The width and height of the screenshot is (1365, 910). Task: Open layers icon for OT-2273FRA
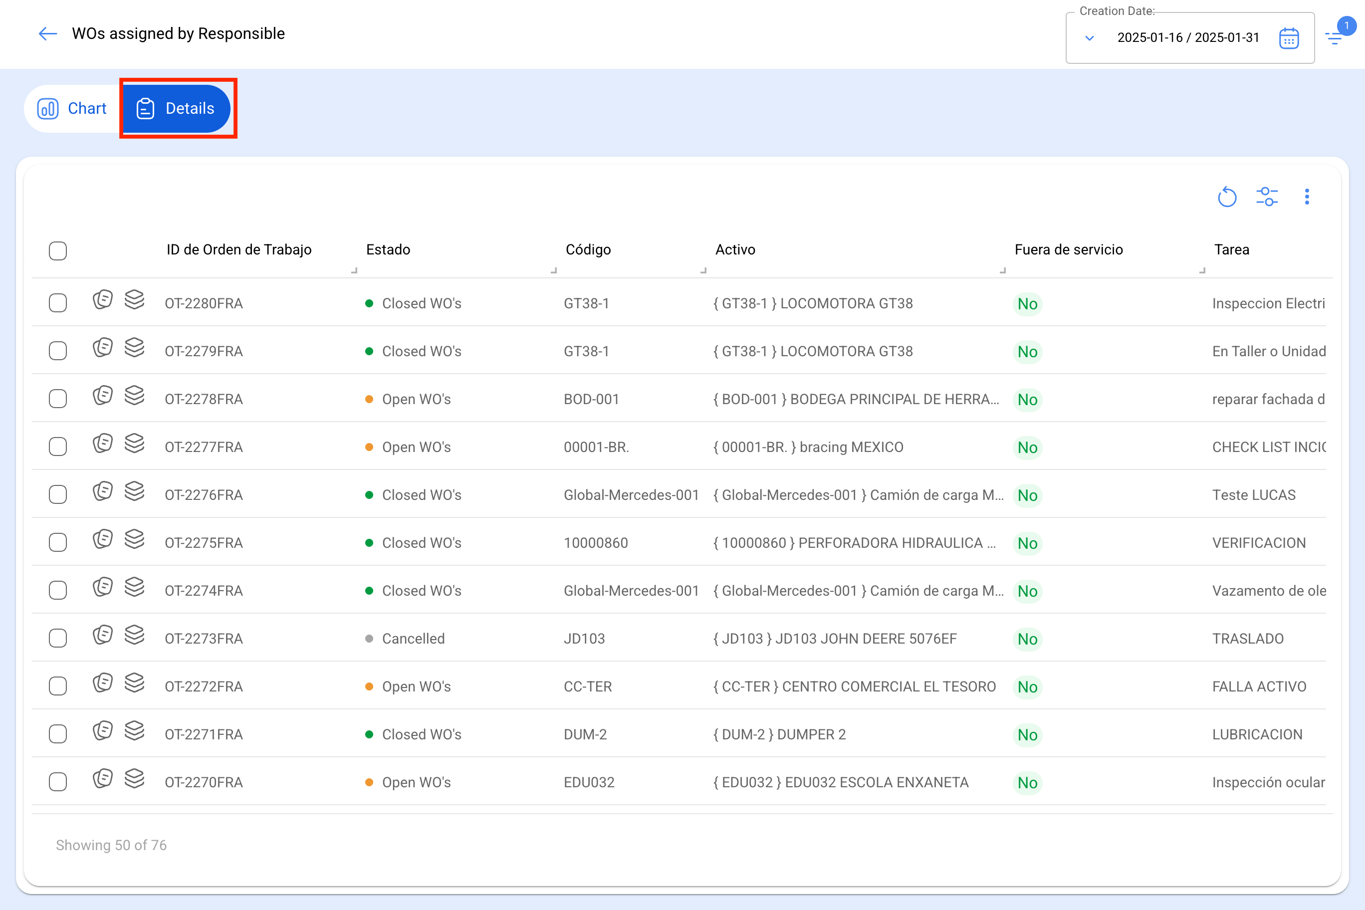pyautogui.click(x=135, y=635)
